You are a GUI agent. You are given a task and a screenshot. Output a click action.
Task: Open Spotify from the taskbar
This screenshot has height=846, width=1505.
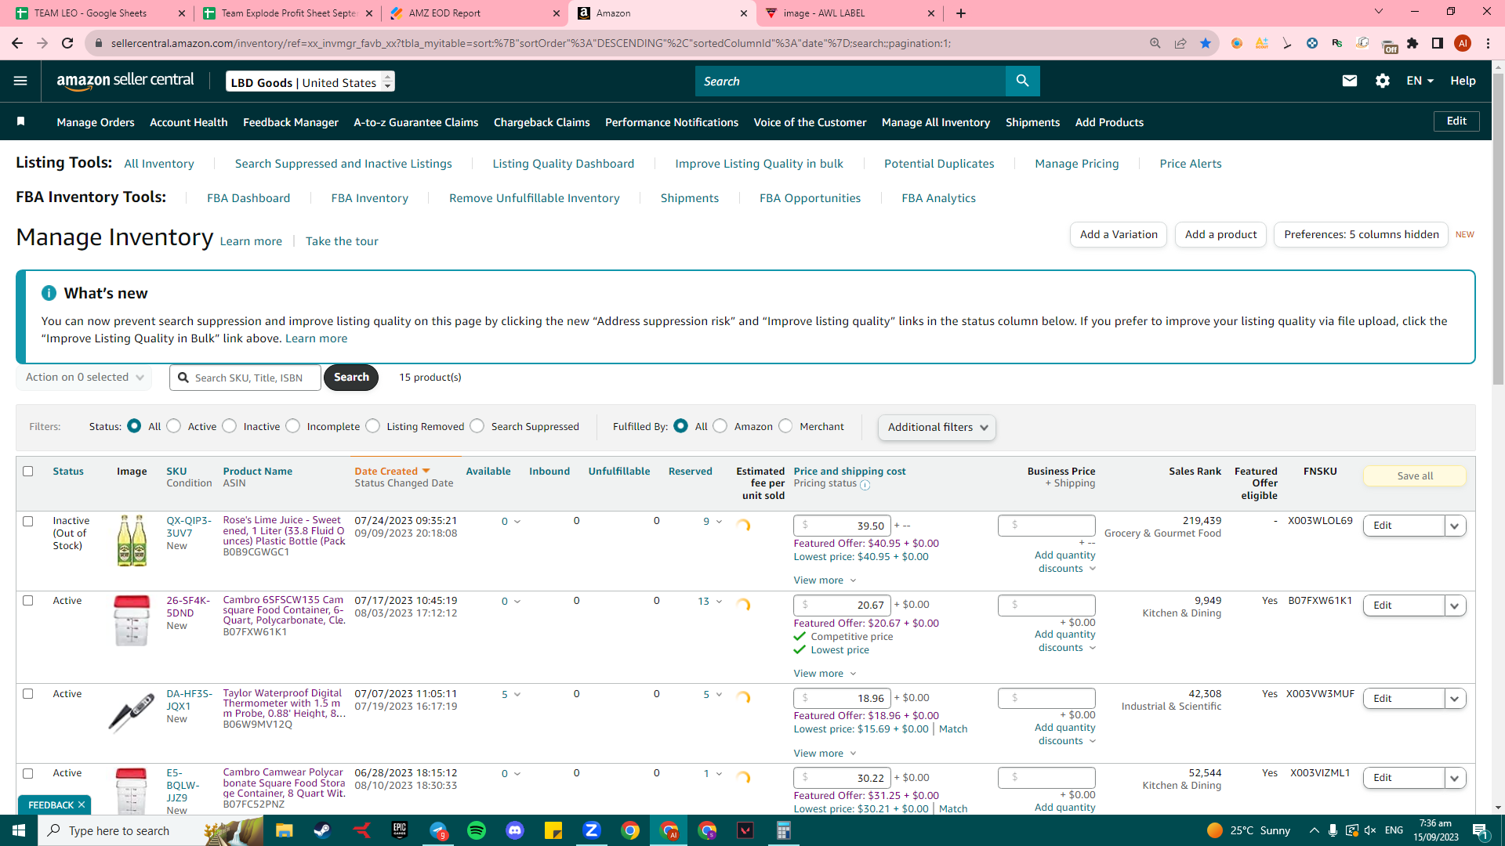point(476,830)
